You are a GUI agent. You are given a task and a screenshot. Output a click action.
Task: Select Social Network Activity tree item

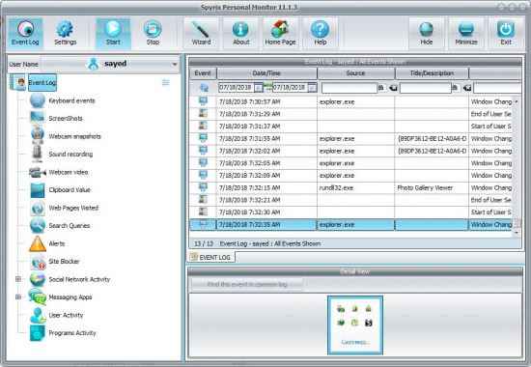79,279
